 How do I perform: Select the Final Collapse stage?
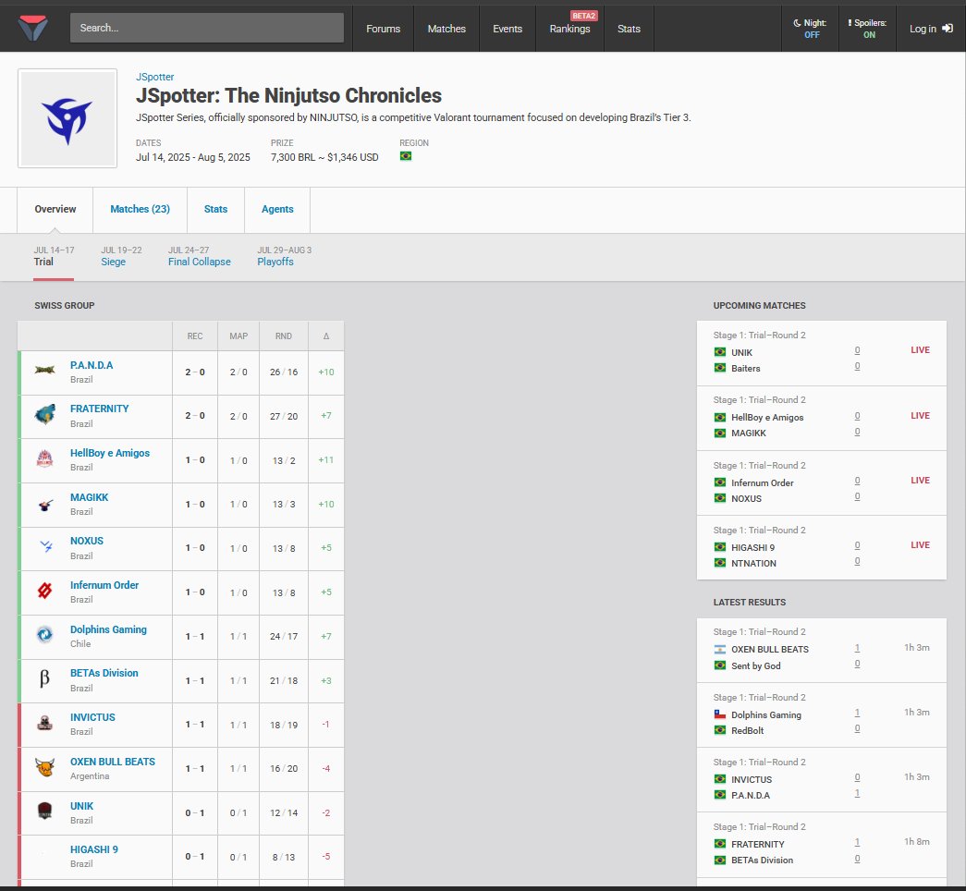[199, 256]
